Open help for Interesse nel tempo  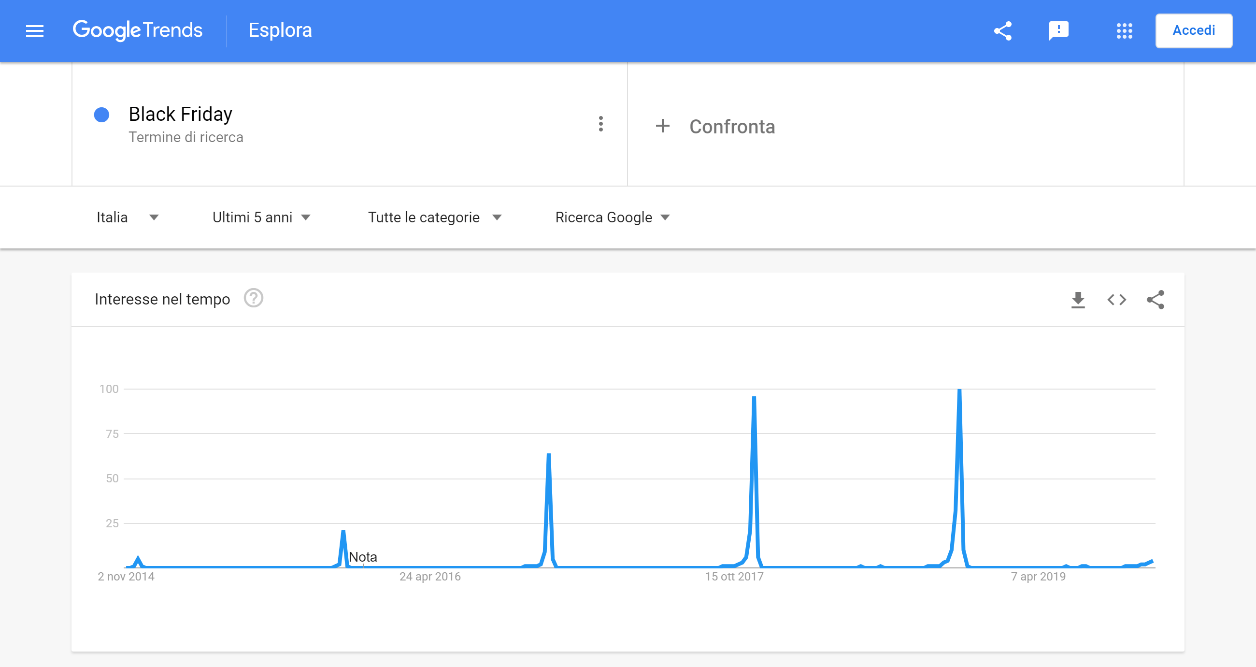point(254,298)
